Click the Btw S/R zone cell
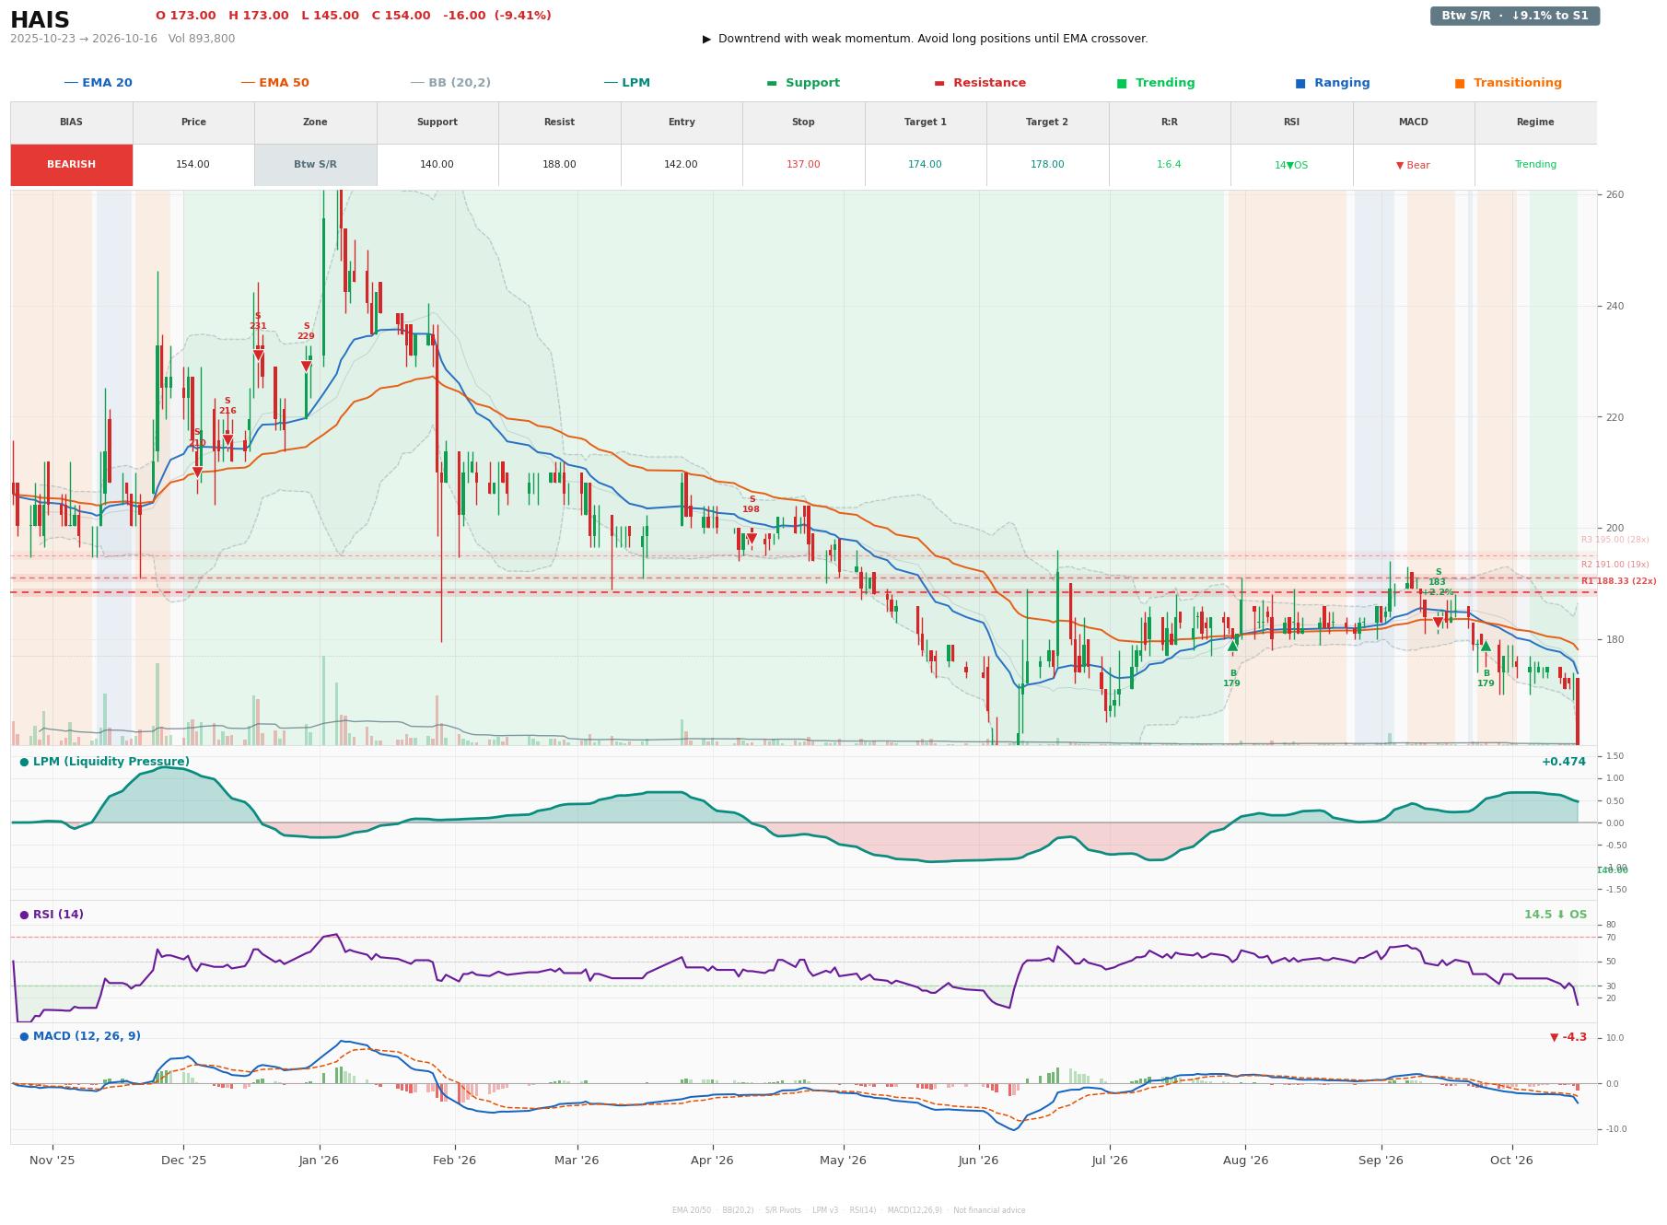The height and width of the screenshot is (1225, 1667). (315, 165)
